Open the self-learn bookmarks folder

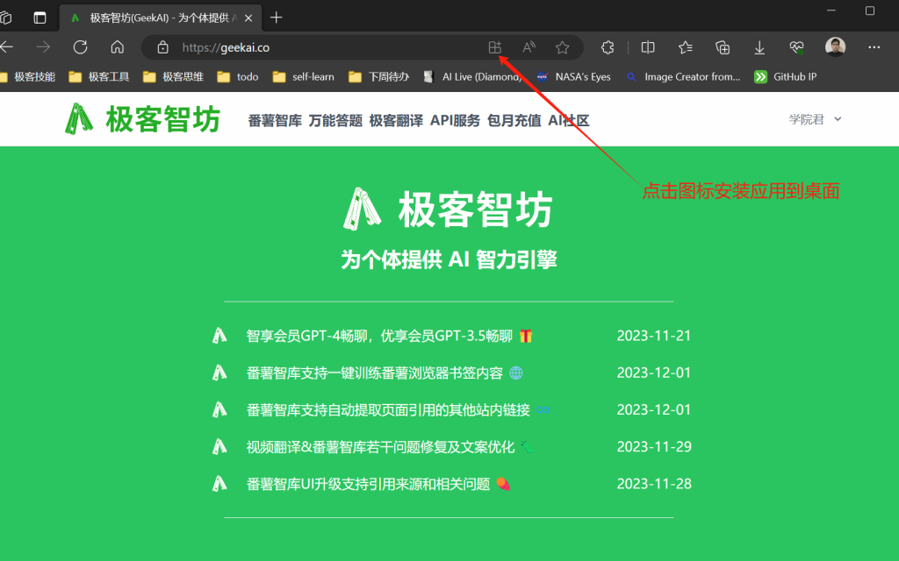point(303,77)
